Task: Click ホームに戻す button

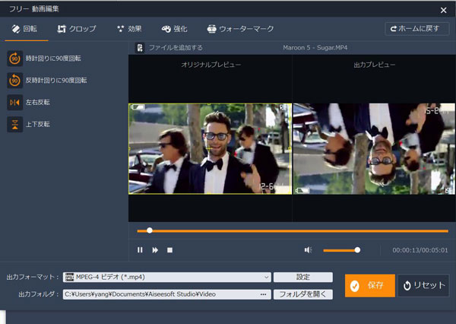Action: 416,29
